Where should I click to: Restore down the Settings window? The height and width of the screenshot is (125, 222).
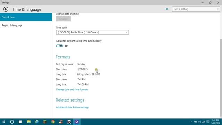click(210, 2)
